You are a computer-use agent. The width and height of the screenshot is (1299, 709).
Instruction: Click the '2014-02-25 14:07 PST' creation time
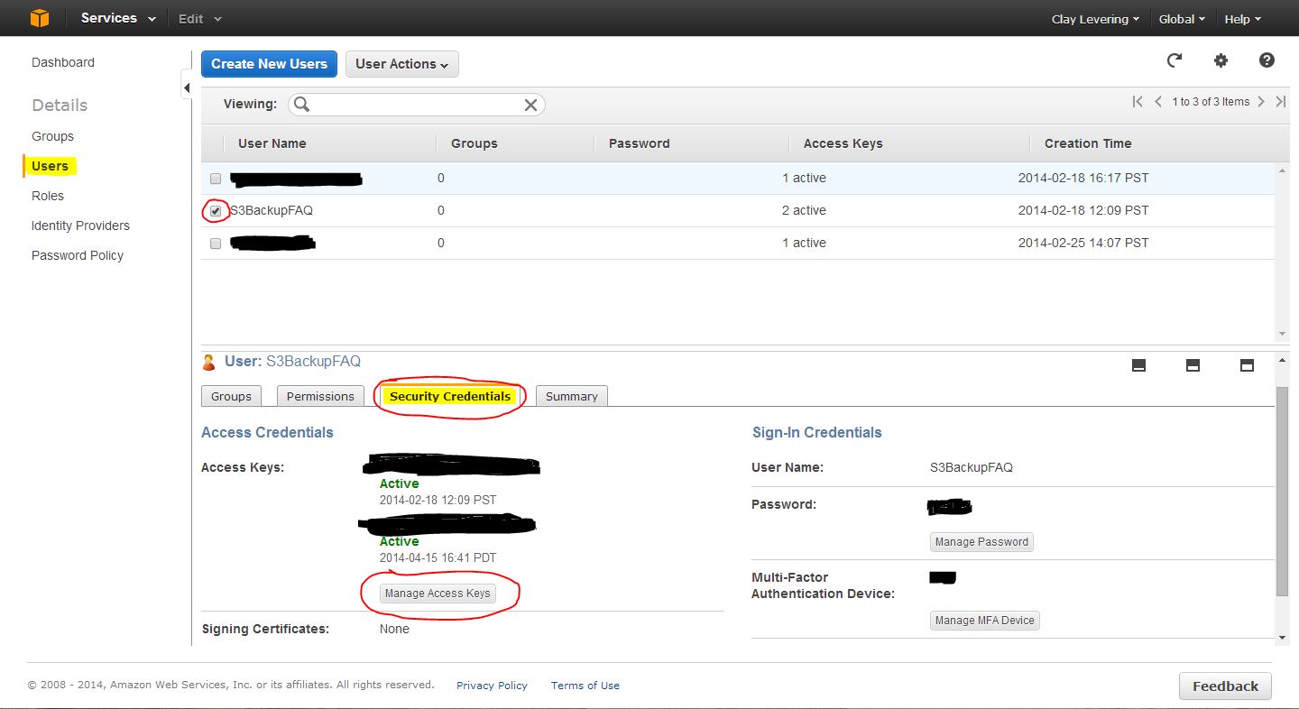click(x=1083, y=243)
